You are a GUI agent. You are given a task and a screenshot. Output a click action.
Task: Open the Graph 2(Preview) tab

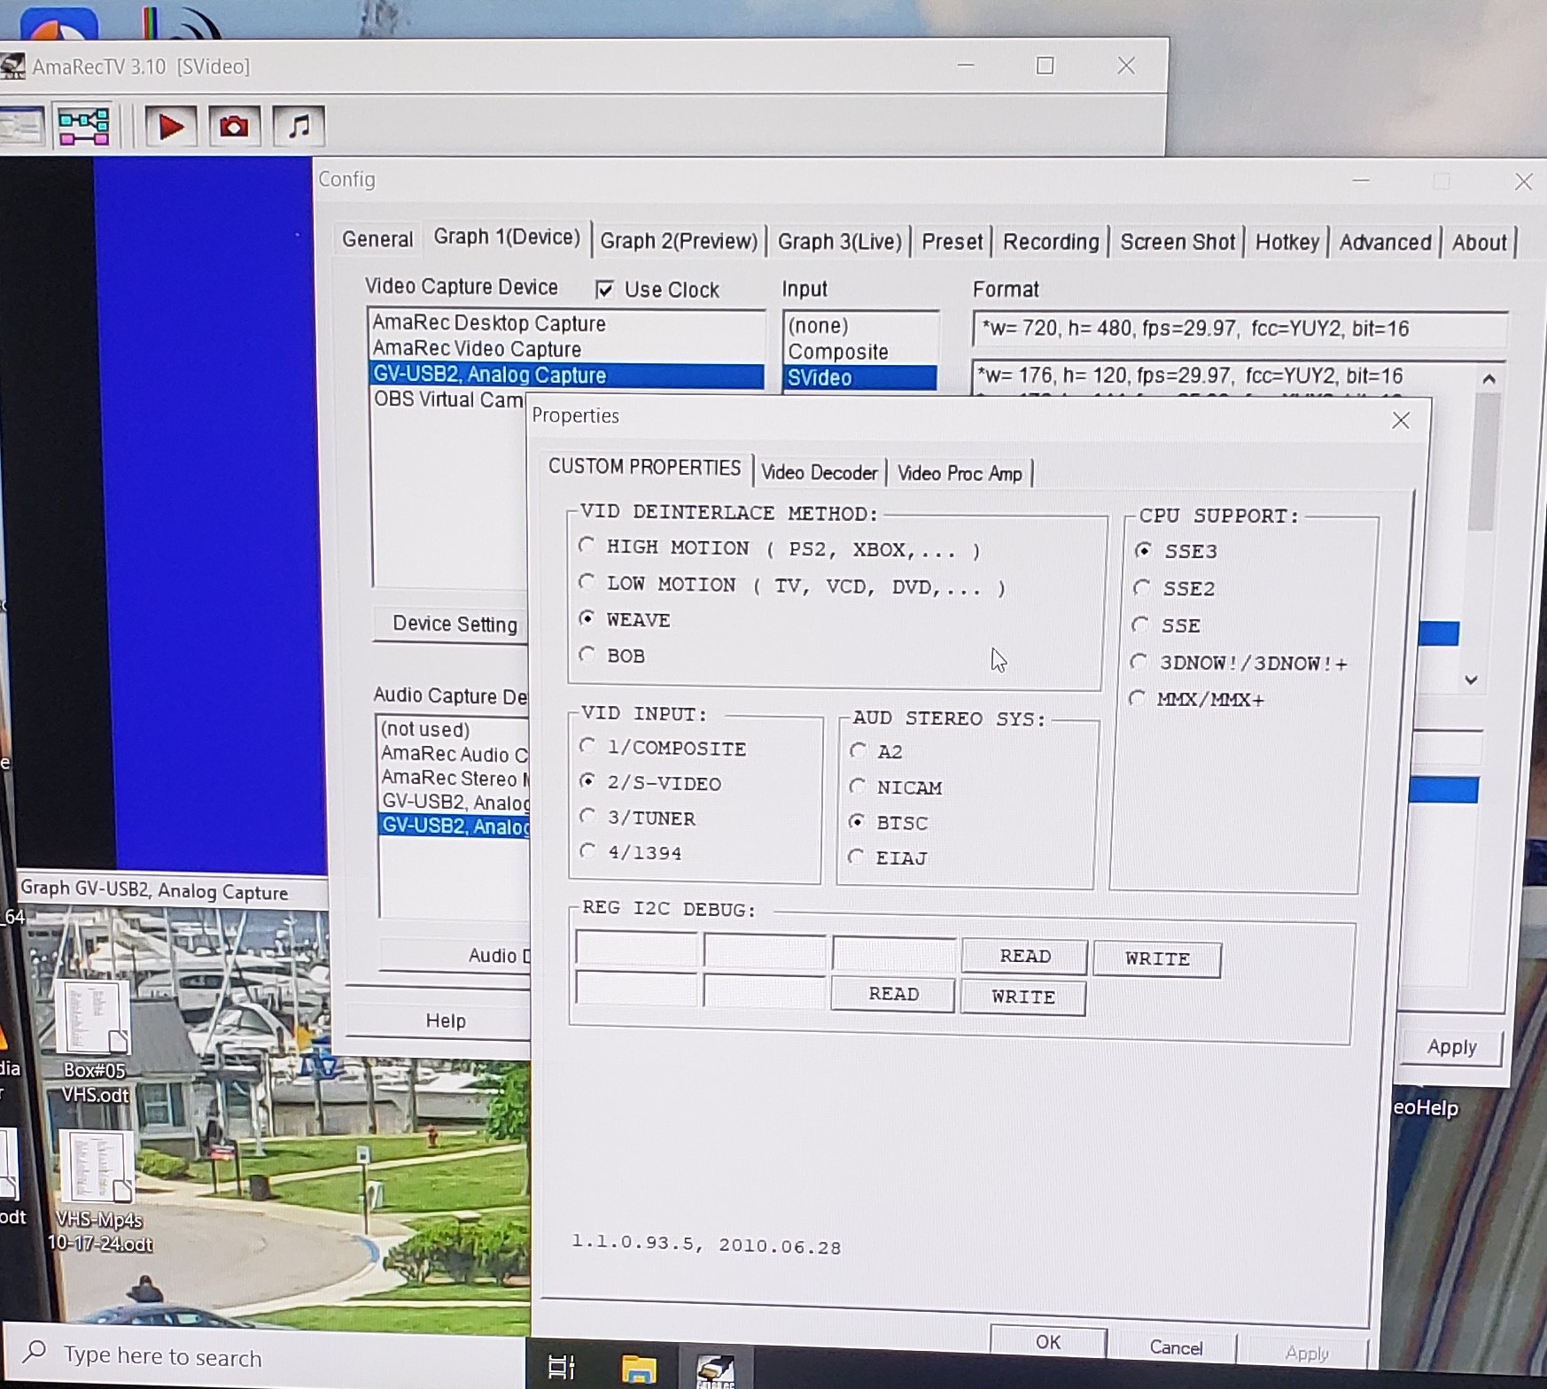(679, 241)
